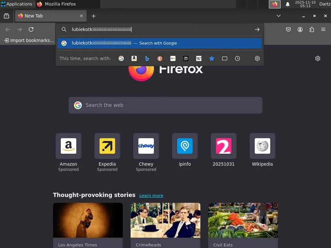This screenshot has height=248, width=331.
Task: Open the List all tabs chevron
Action: click(x=279, y=16)
